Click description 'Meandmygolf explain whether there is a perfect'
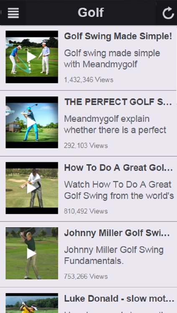 115,124
